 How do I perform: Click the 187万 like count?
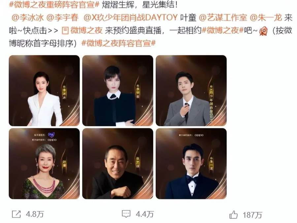[x=252, y=215]
